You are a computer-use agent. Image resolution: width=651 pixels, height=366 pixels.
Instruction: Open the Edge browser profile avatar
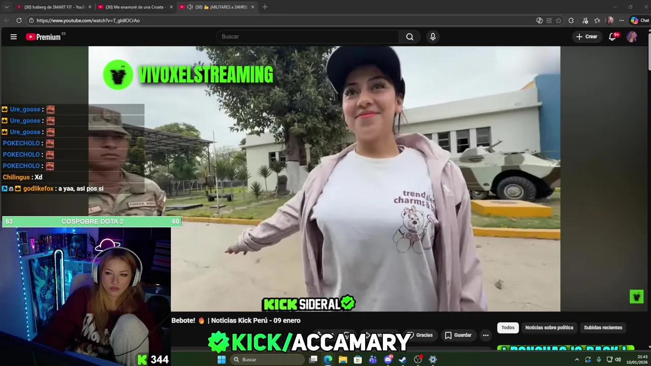610,20
